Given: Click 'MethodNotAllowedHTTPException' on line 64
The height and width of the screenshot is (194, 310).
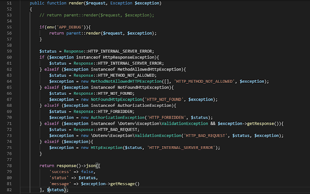Looking at the screenshot, I should 126,81.
